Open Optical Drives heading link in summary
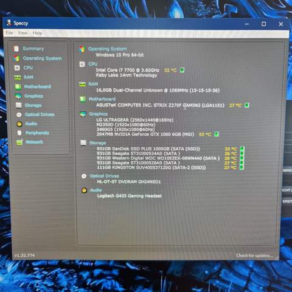The image size is (292, 292). click(x=105, y=176)
